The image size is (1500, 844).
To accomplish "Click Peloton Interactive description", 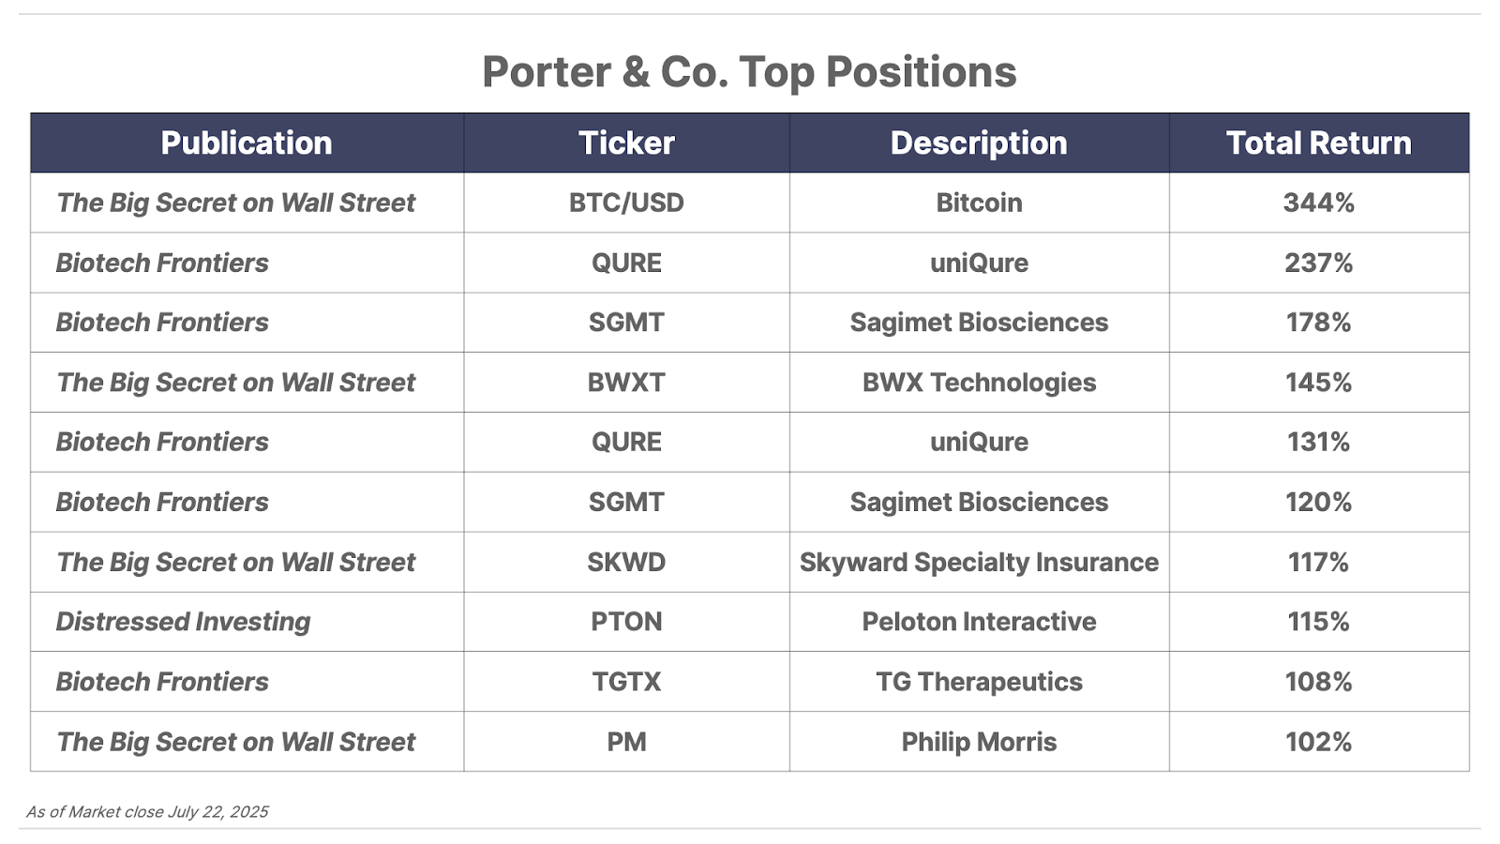I will [979, 622].
